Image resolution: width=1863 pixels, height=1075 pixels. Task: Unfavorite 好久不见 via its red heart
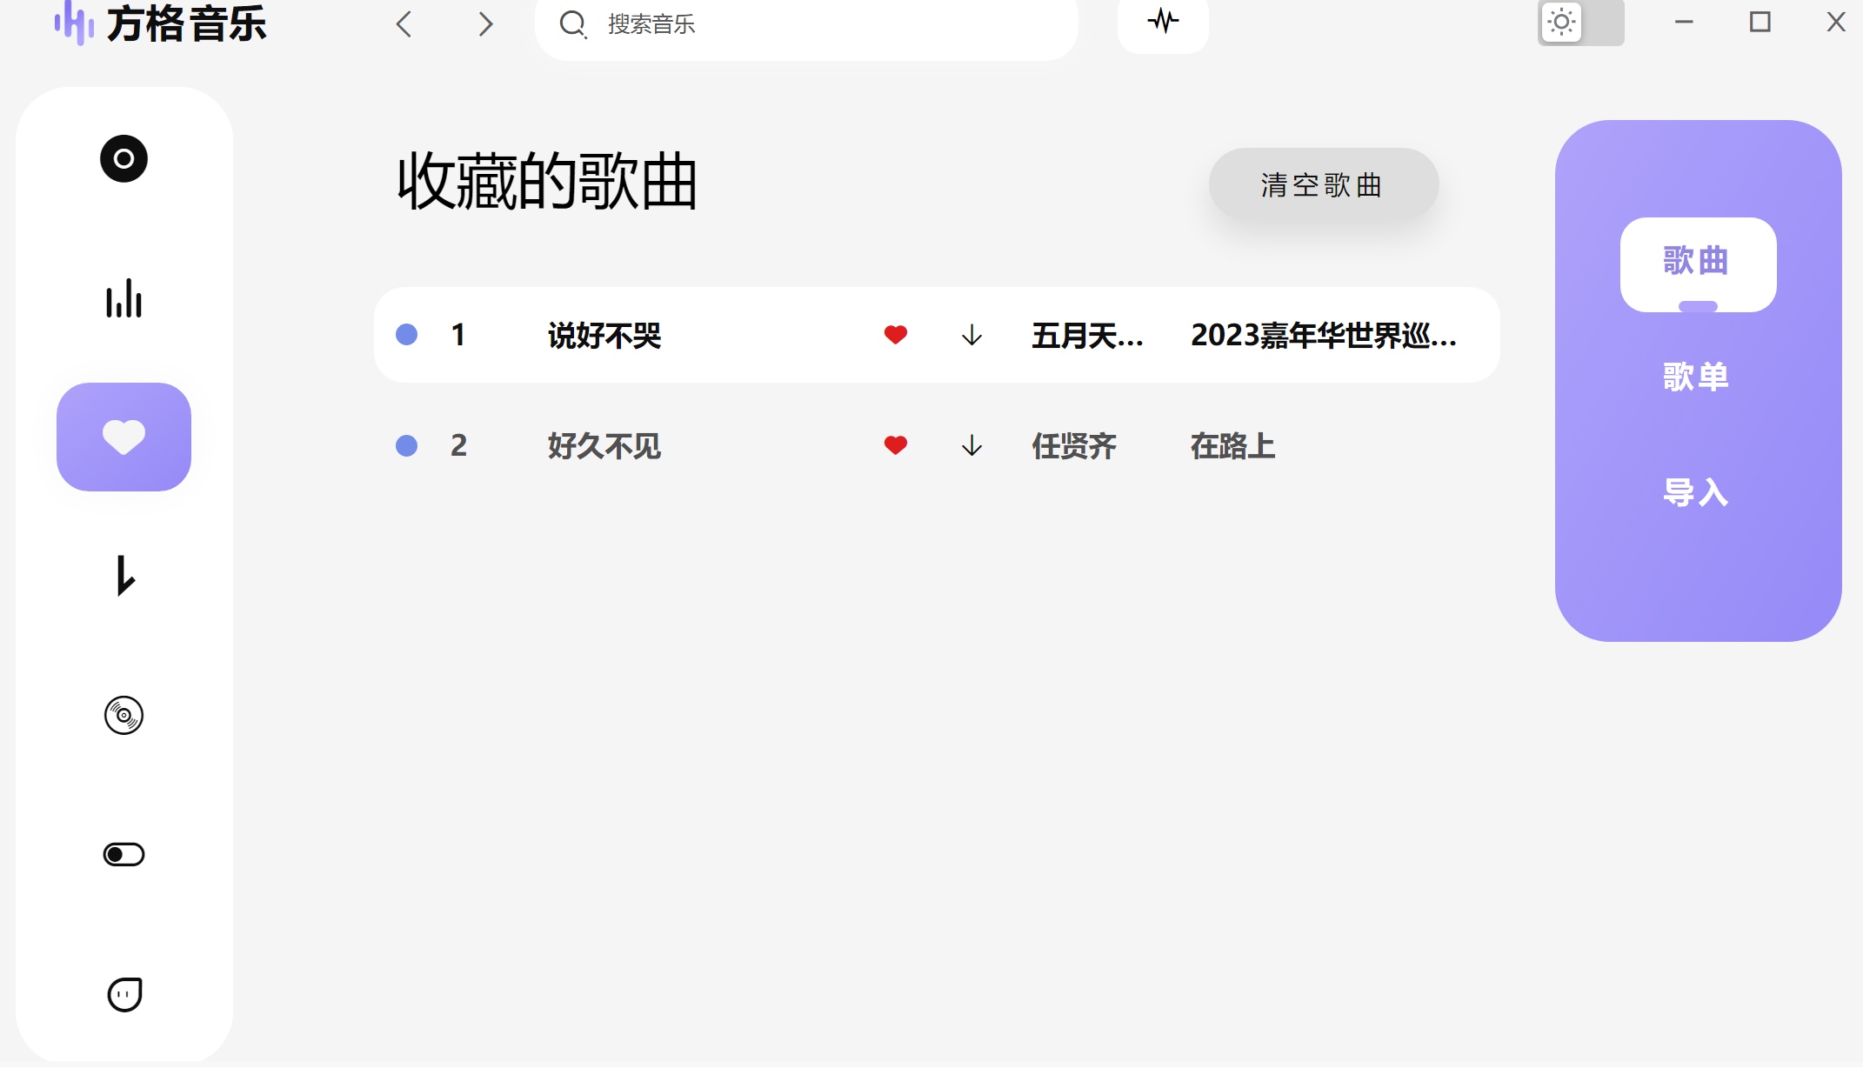tap(896, 444)
